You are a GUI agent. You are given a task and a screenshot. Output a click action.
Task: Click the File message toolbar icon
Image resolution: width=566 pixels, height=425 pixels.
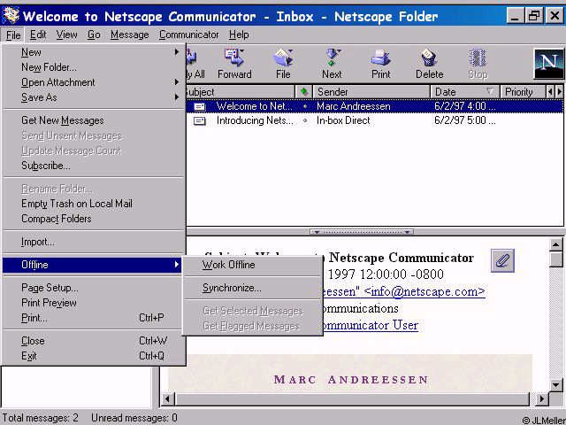pos(283,64)
